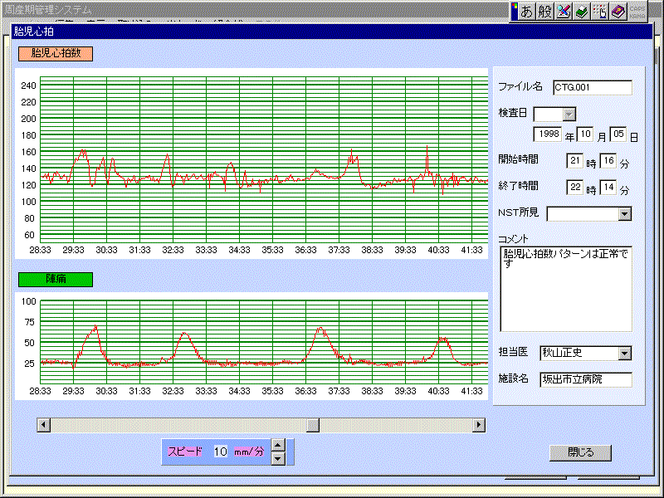Image resolution: width=664 pixels, height=498 pixels.
Task: Click the horizontal scrollbar left arrow
Action: click(44, 425)
